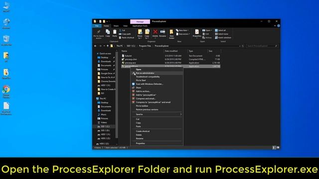Open recent locations arrow beside forward button

point(104,46)
